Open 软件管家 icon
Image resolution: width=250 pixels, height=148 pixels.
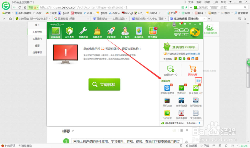coord(153,33)
